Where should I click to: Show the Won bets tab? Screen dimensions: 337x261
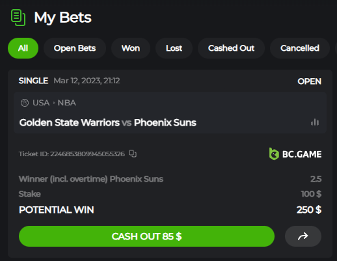131,48
